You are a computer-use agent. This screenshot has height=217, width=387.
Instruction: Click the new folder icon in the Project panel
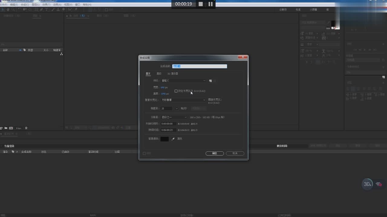[6, 128]
